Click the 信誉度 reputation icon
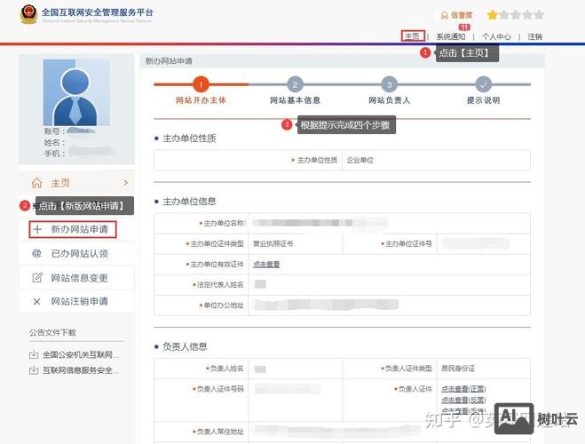This screenshot has width=585, height=444. pos(444,15)
